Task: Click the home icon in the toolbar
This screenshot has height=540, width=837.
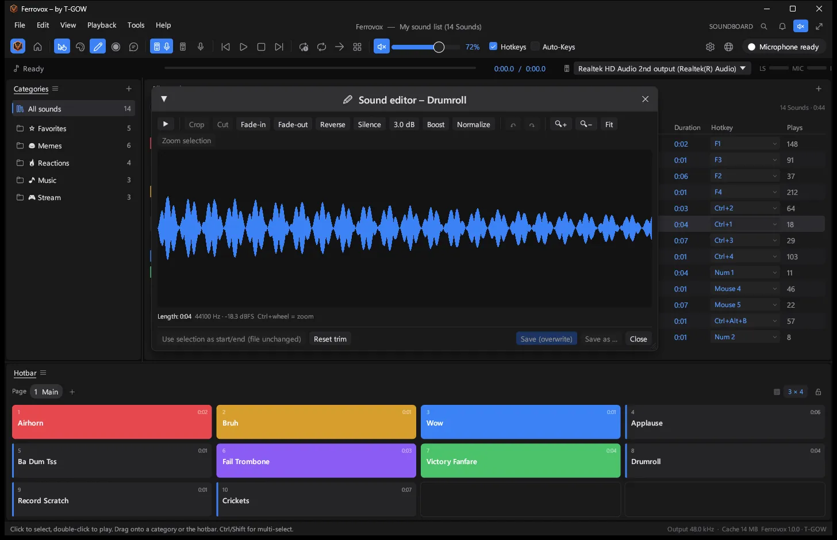Action: (37, 47)
